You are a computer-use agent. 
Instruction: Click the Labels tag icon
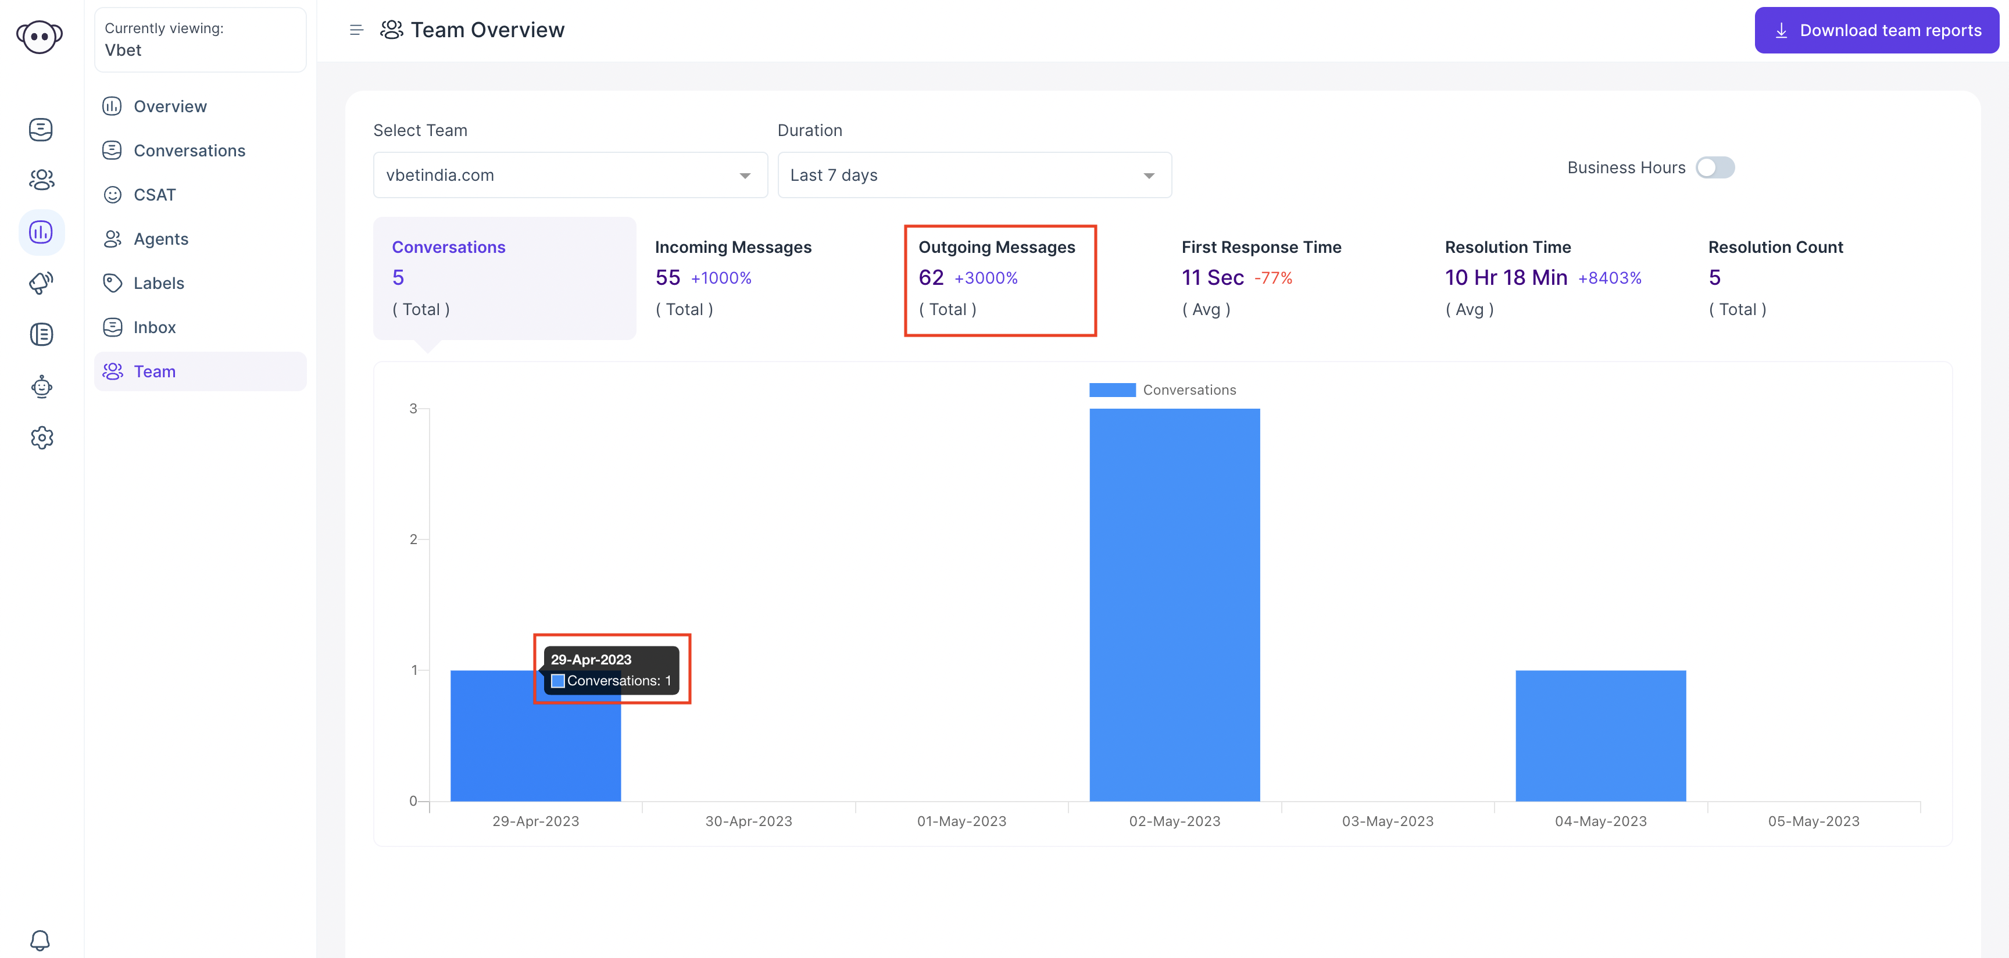click(112, 283)
